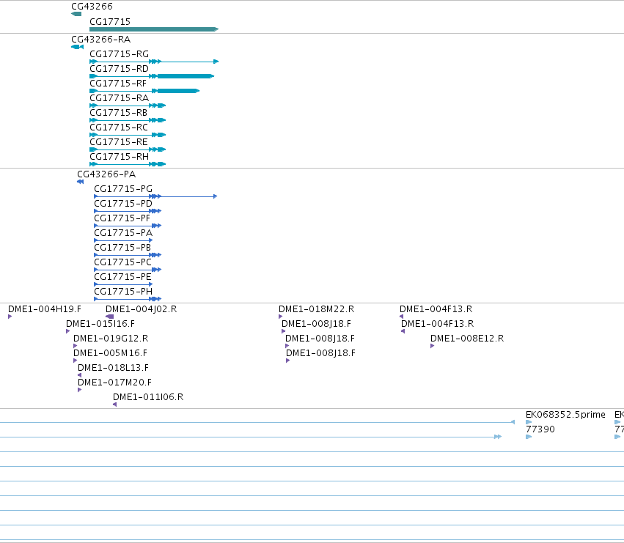Click the DME1-004H19.F feature
The width and height of the screenshot is (624, 543).
pyautogui.click(x=45, y=309)
